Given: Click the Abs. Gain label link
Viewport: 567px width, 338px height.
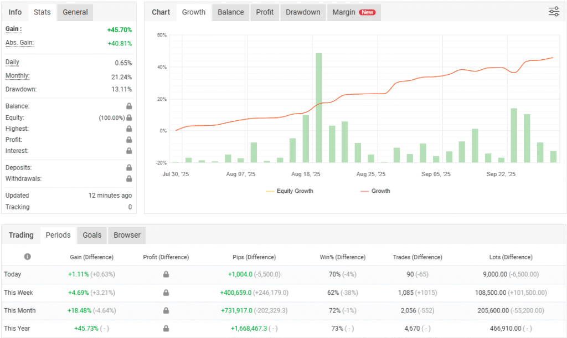Looking at the screenshot, I should point(19,43).
